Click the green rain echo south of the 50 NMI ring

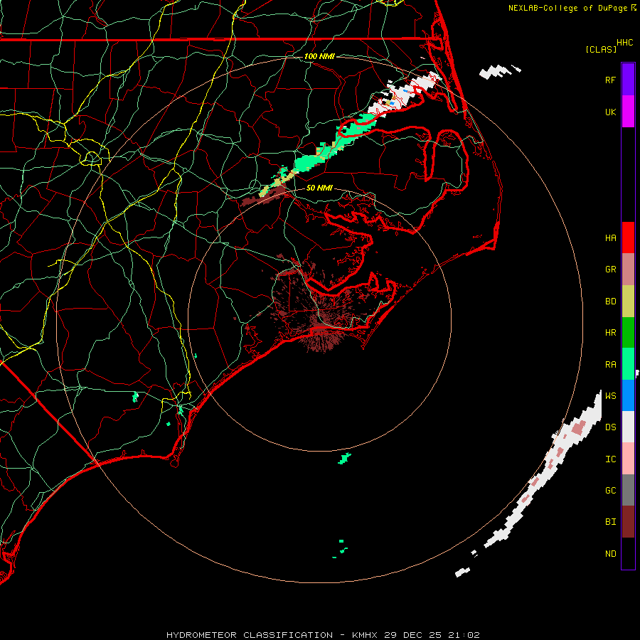pos(345,459)
